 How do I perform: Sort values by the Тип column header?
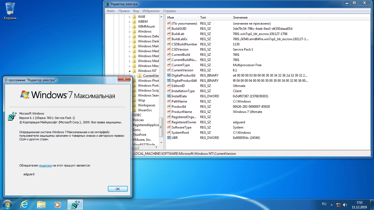215,17
